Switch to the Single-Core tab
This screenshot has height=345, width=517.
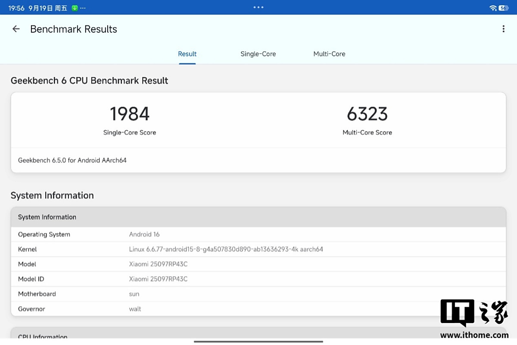click(258, 54)
